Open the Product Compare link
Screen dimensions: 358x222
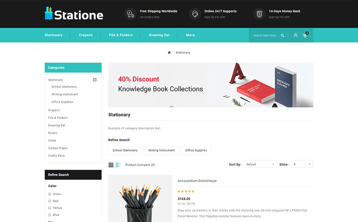140,165
